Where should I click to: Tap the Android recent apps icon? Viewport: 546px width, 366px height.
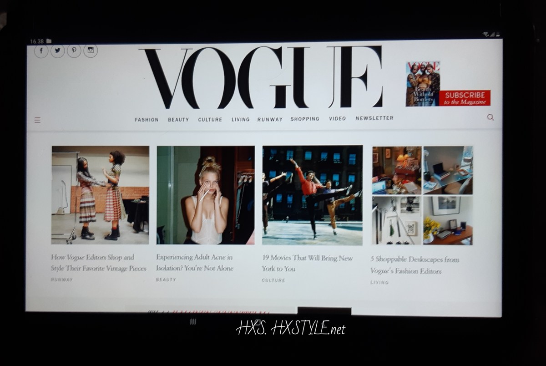(193, 322)
